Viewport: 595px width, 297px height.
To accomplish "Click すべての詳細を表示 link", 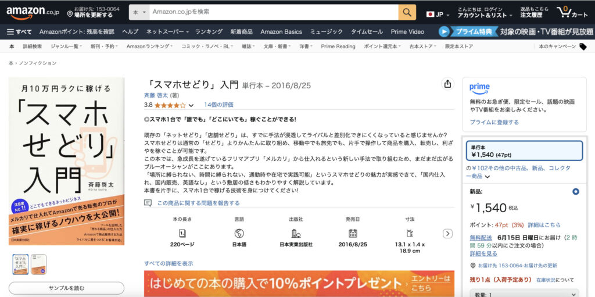I will pos(169,263).
